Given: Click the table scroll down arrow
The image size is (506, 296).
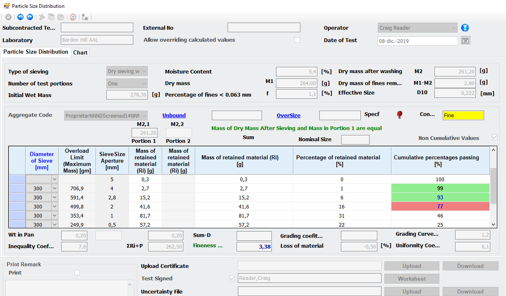Looking at the screenshot, I should coord(493,224).
